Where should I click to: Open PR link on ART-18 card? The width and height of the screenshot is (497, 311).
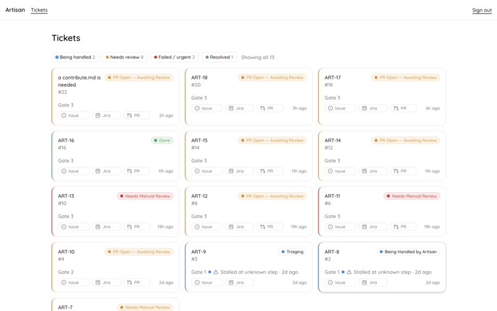[270, 108]
